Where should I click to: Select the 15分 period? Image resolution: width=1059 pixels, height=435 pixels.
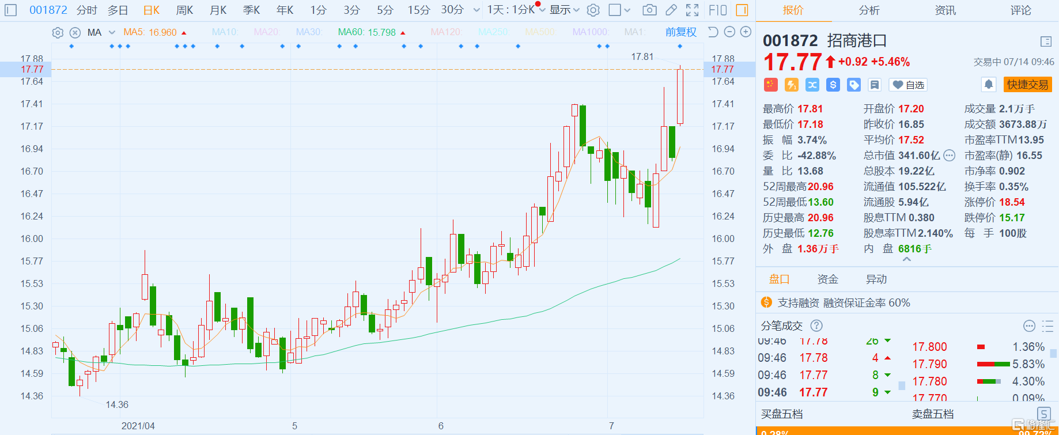(419, 10)
